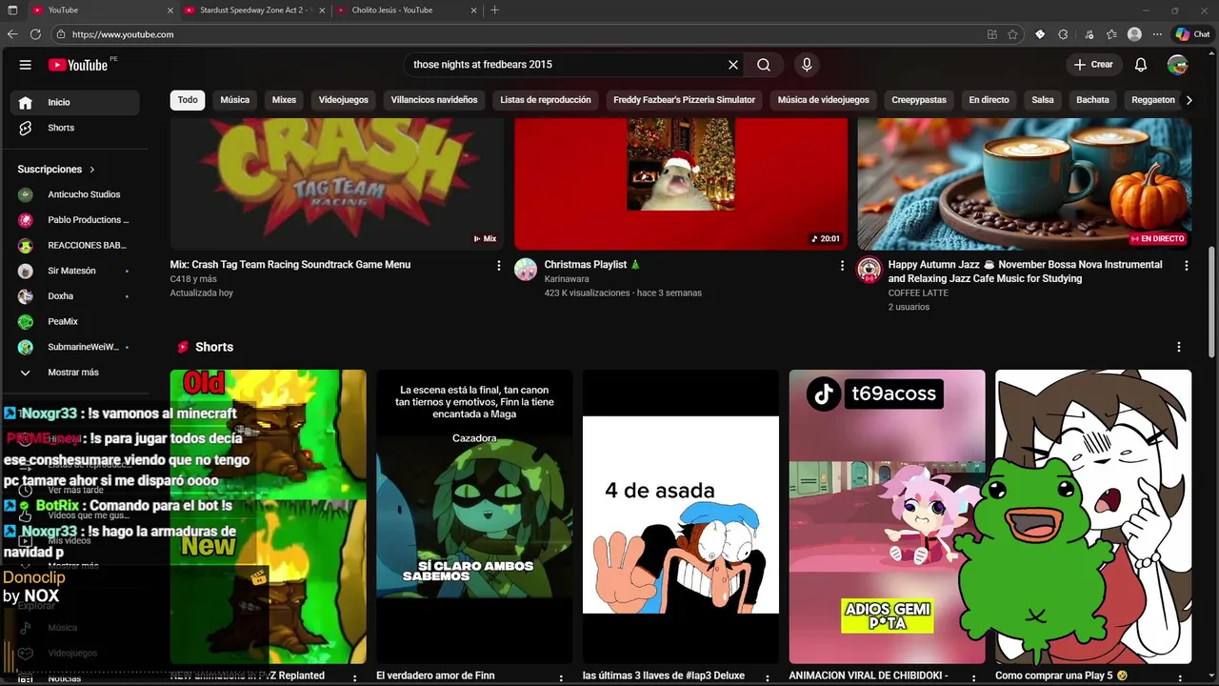Open the PeaMix channel
The width and height of the screenshot is (1219, 686).
(x=75, y=322)
